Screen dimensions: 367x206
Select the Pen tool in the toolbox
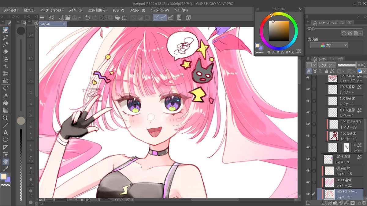(6, 37)
